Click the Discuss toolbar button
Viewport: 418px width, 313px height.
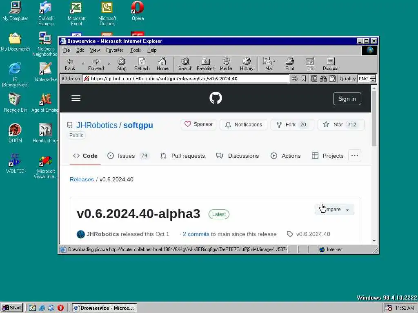330,64
